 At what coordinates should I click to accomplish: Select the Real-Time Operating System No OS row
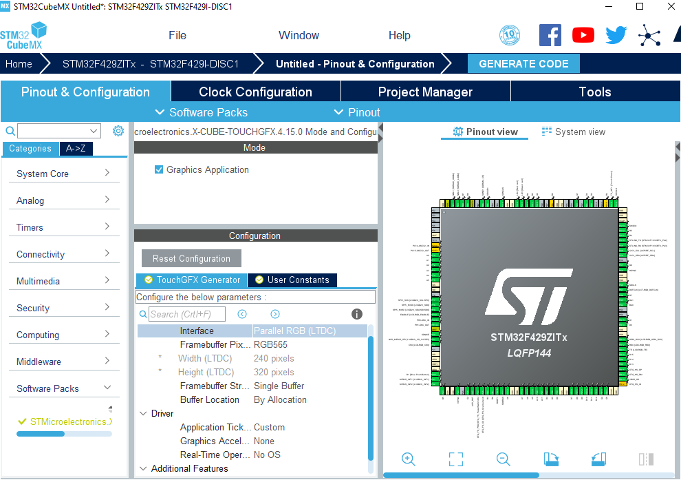click(x=252, y=455)
